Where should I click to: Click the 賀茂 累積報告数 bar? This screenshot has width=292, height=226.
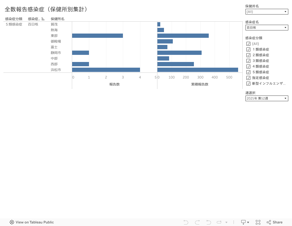159,24
